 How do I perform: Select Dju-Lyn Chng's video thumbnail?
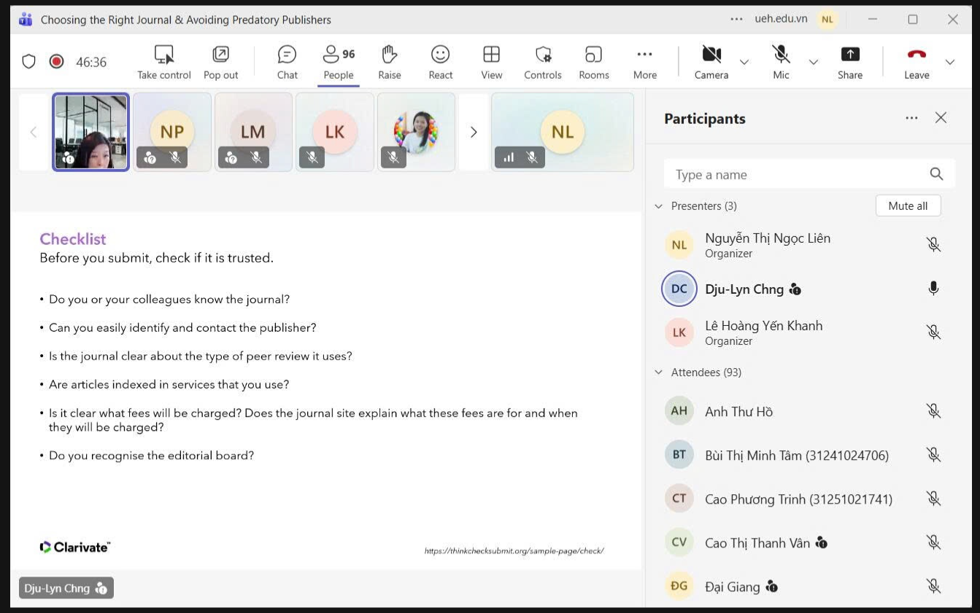[x=91, y=132]
